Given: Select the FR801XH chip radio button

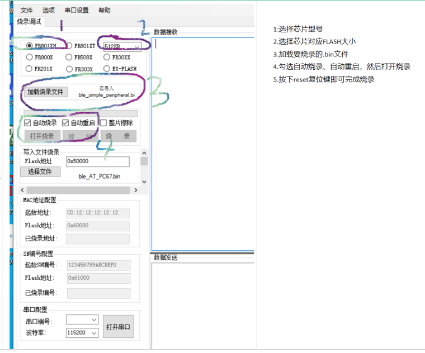Looking at the screenshot, I should tap(30, 46).
